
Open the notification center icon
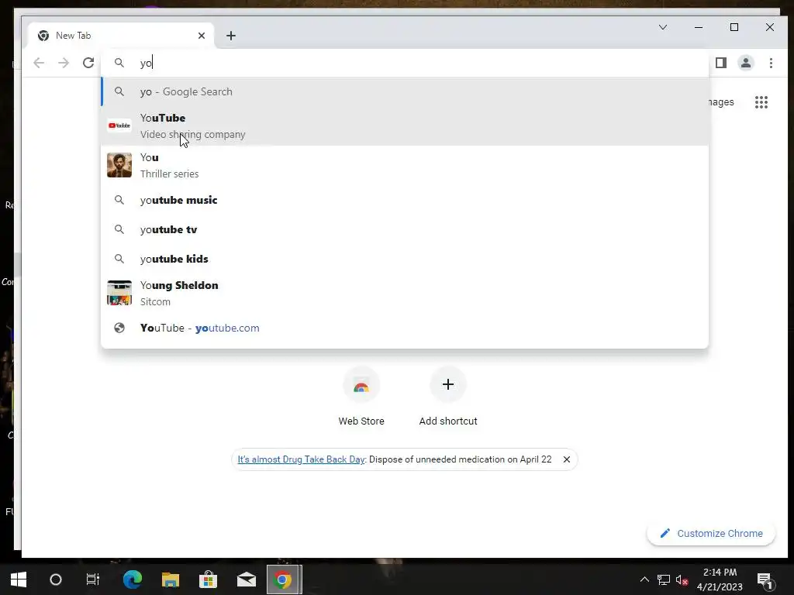coord(765,580)
